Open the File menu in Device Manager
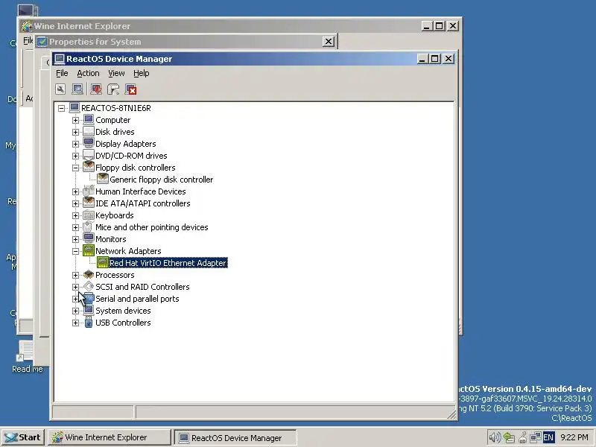This screenshot has width=596, height=447. tap(62, 73)
